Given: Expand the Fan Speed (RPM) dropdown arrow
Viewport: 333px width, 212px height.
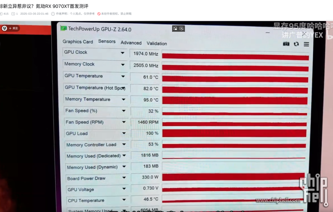Looking at the screenshot, I should point(124,122).
